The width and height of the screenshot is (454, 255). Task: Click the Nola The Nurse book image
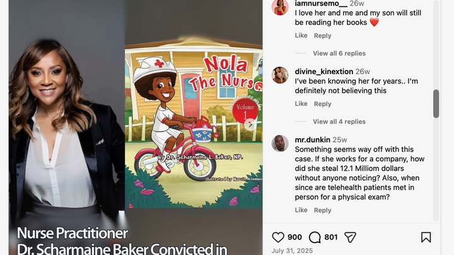194,123
